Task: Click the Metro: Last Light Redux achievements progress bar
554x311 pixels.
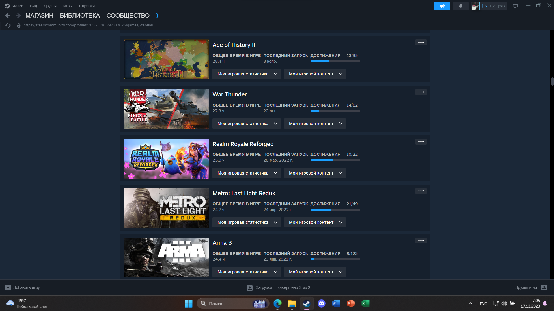Action: pyautogui.click(x=335, y=210)
